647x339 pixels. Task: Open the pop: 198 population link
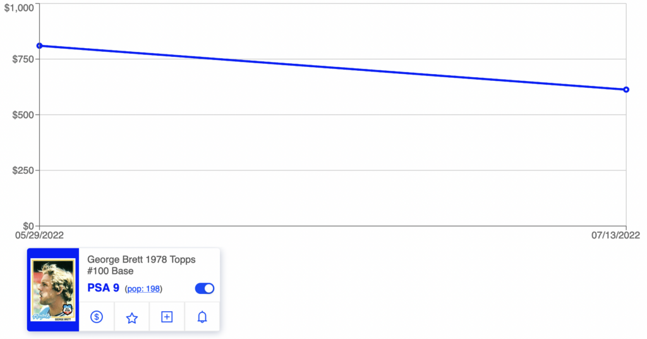coord(143,288)
